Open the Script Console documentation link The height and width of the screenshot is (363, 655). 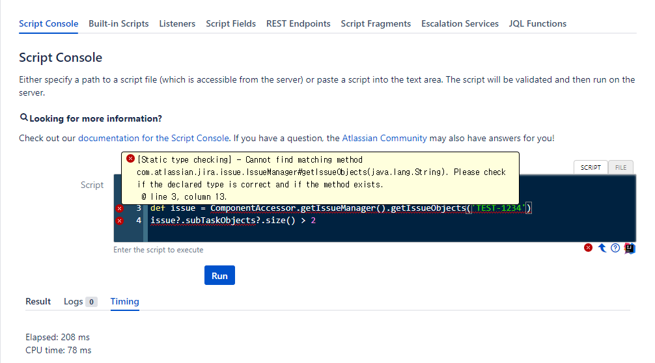[x=154, y=138]
